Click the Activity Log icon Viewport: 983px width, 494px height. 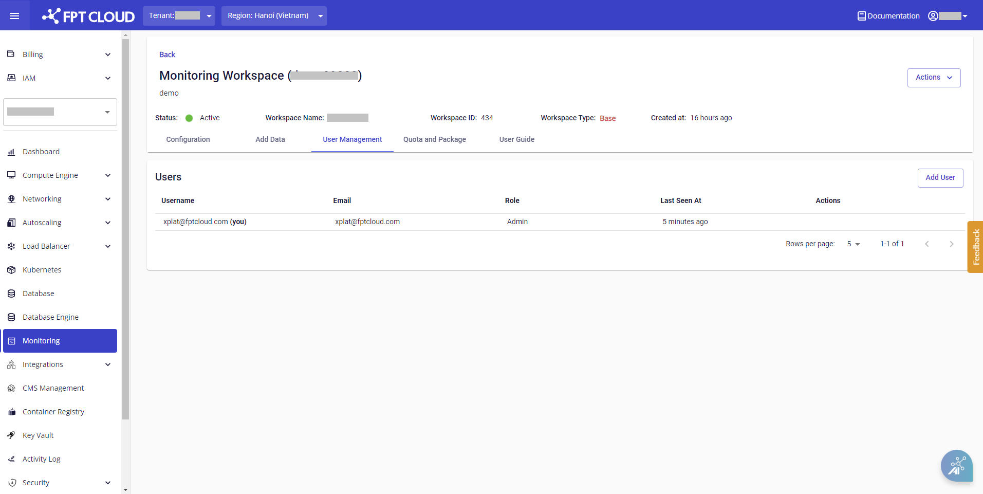tap(11, 459)
